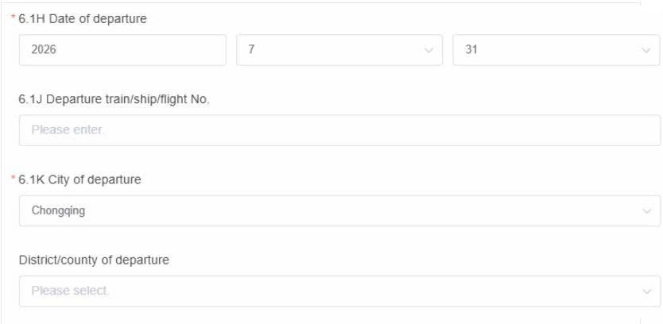Open the month dropdown showing 7

click(x=334, y=50)
